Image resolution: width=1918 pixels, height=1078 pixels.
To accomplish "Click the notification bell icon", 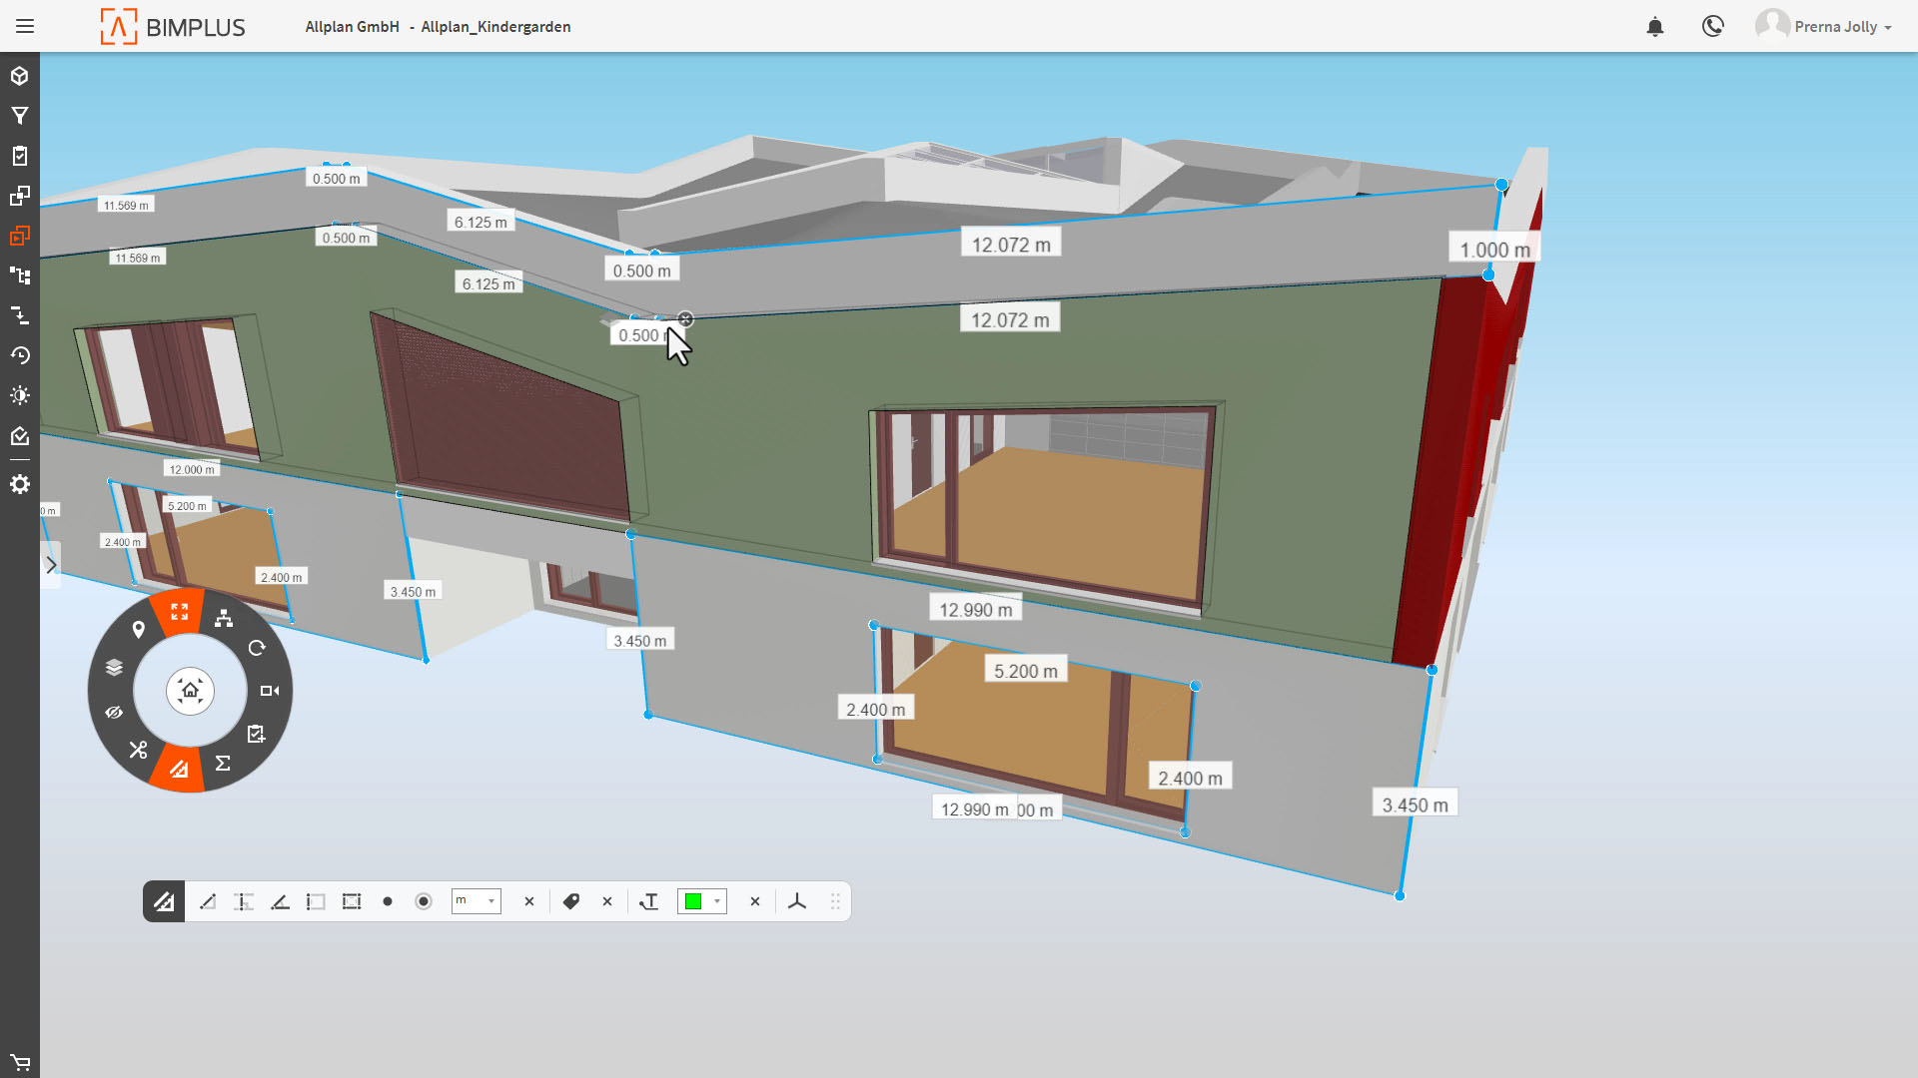I will [x=1654, y=27].
